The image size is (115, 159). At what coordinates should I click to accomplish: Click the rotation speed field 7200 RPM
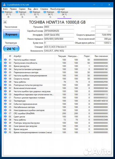click(x=104, y=35)
